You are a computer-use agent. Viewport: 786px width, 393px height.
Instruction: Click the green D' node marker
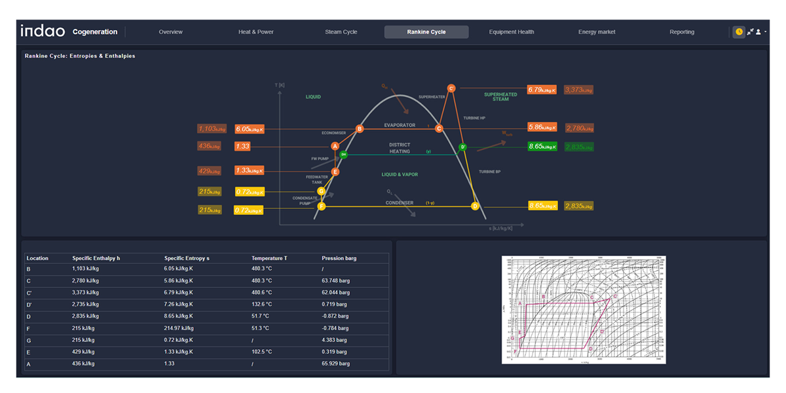(462, 147)
